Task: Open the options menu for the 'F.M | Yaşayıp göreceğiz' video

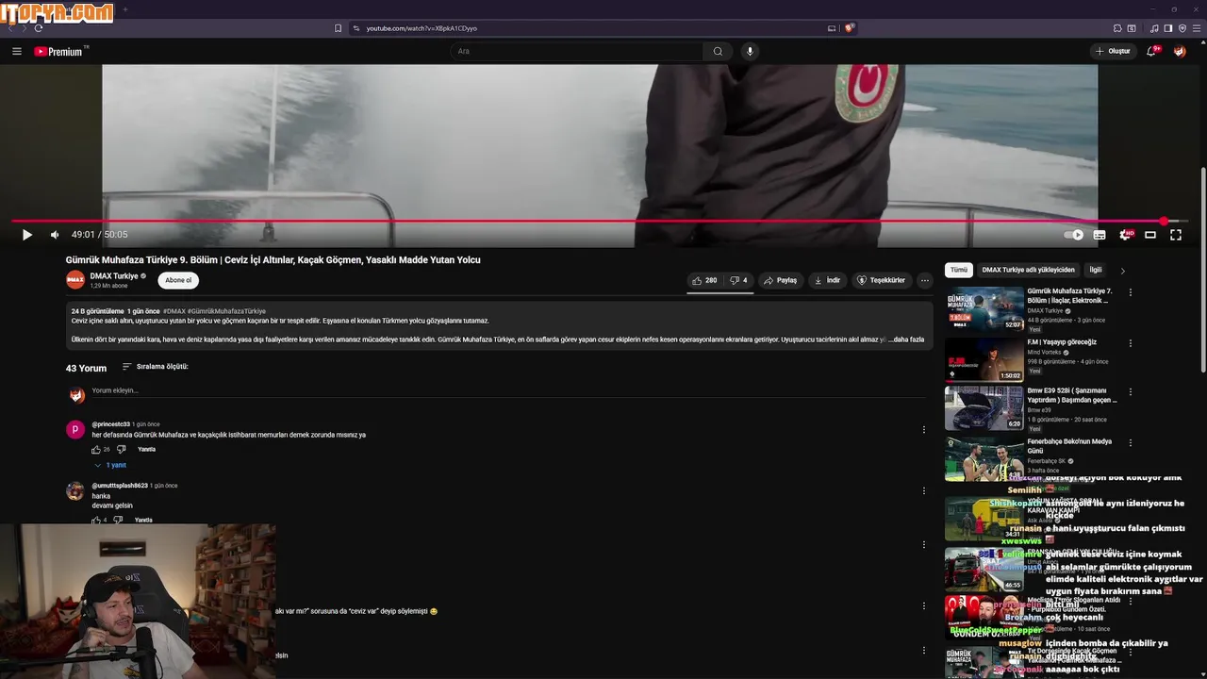Action: coord(1131,343)
